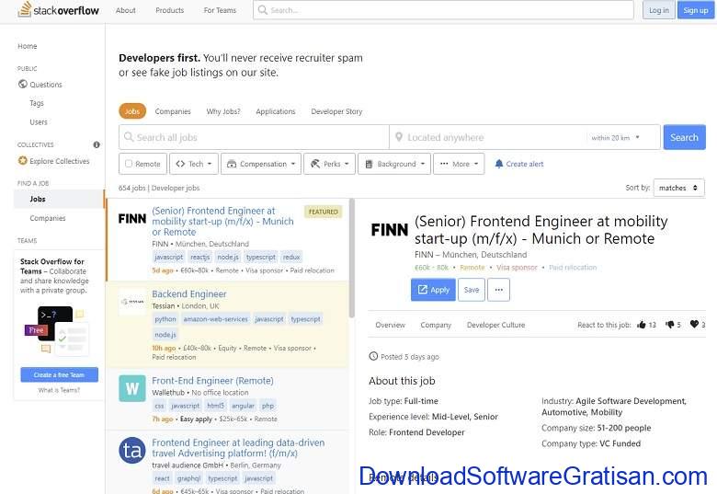This screenshot has width=717, height=494.
Task: Click the Log in button
Action: pyautogui.click(x=659, y=10)
